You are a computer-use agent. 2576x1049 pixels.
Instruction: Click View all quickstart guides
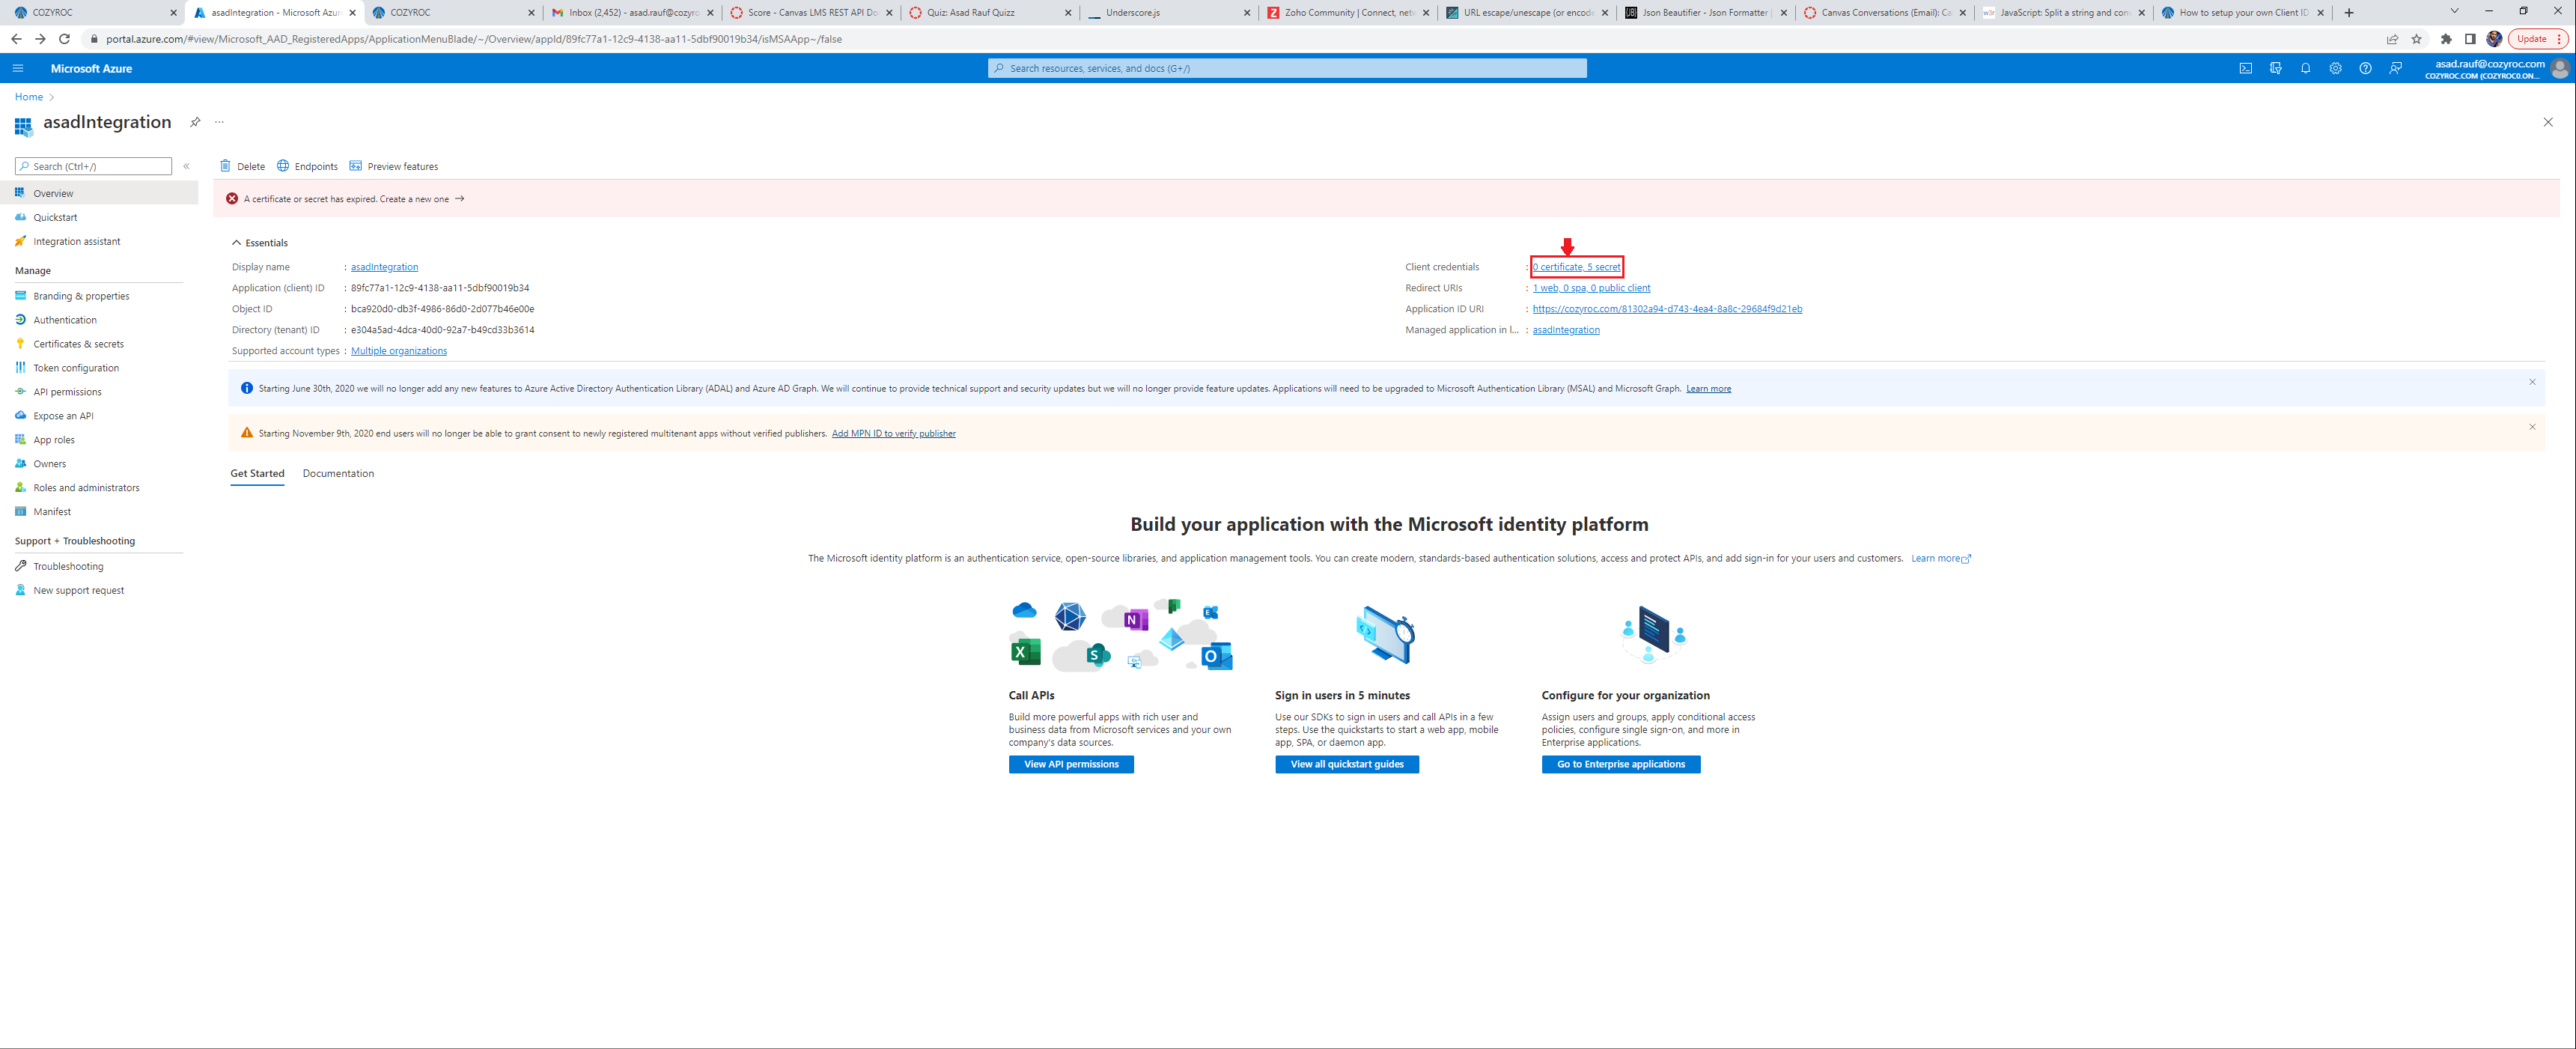coord(1347,764)
